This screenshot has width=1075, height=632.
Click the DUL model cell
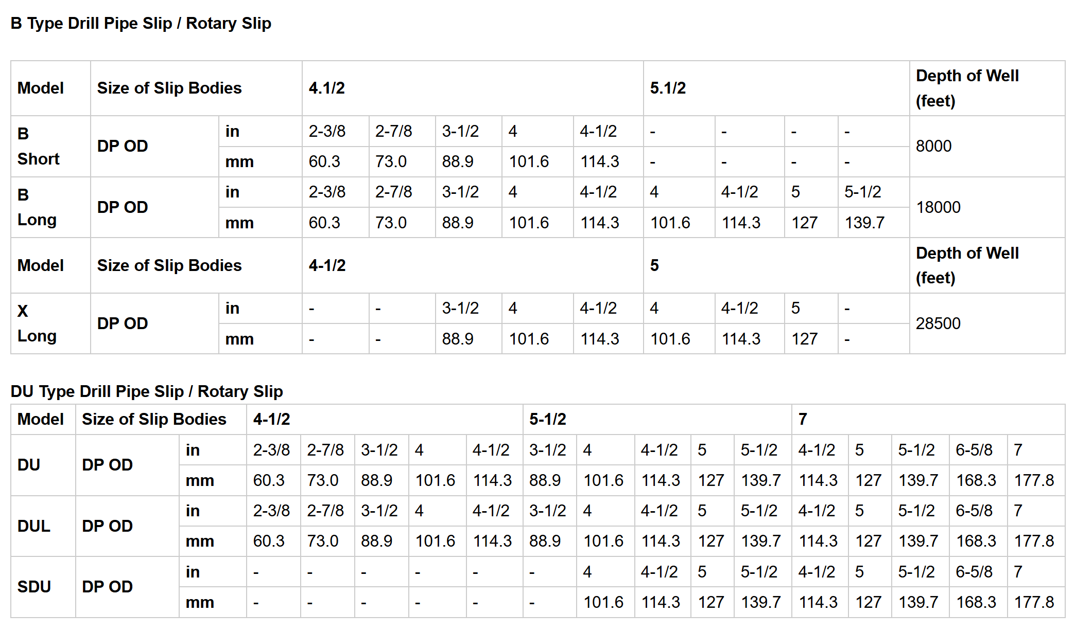pyautogui.click(x=34, y=526)
